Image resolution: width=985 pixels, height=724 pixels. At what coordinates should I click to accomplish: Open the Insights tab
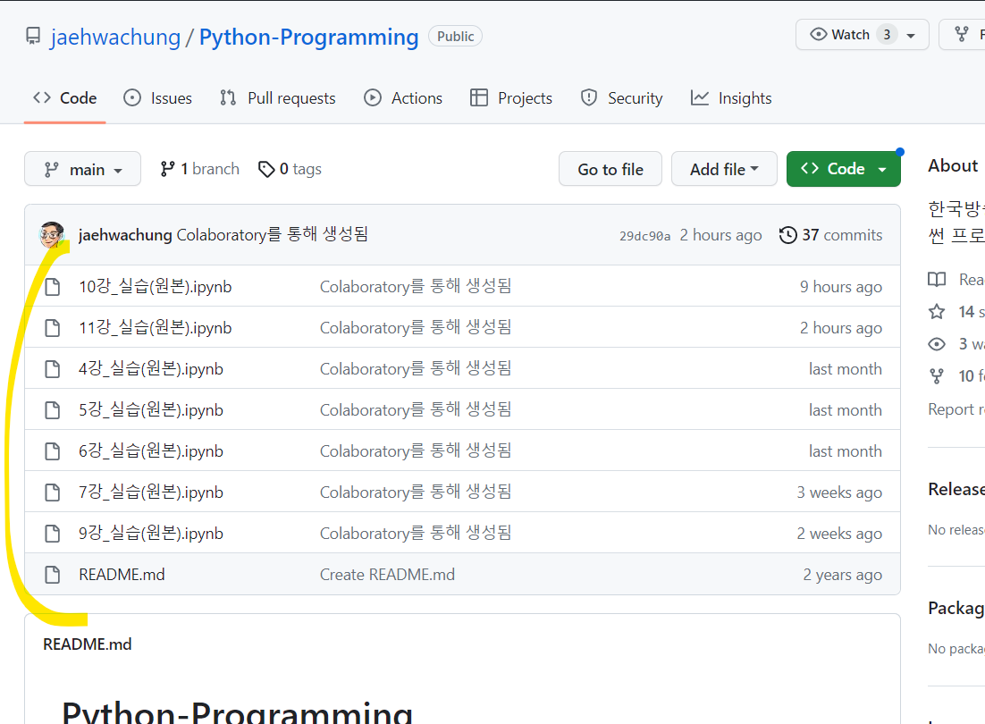pos(730,98)
